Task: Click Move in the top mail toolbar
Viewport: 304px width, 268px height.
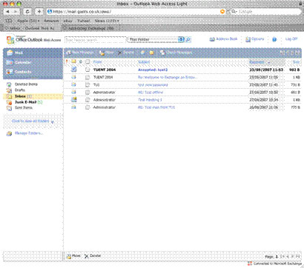Action: pos(107,53)
